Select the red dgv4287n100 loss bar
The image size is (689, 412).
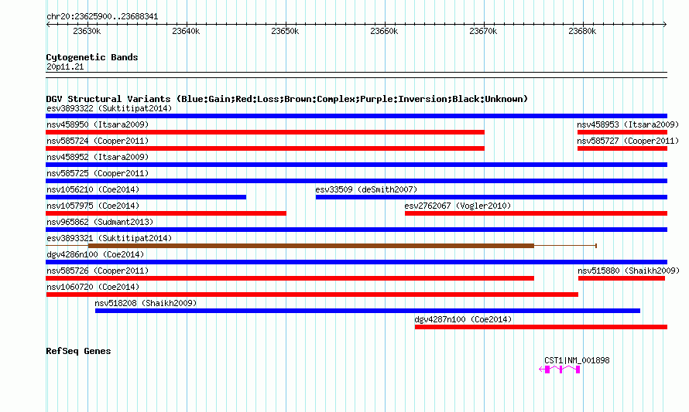[541, 327]
